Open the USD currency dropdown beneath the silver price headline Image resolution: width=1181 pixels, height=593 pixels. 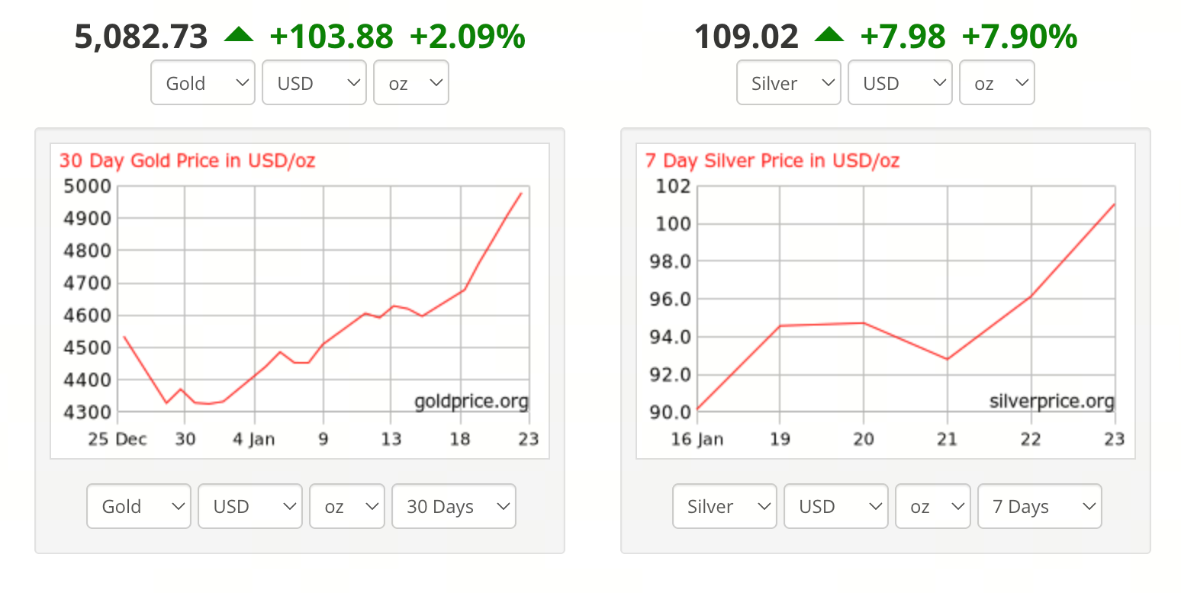coord(900,83)
